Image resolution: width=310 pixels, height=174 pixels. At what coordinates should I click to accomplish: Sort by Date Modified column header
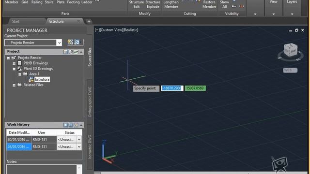click(19, 132)
